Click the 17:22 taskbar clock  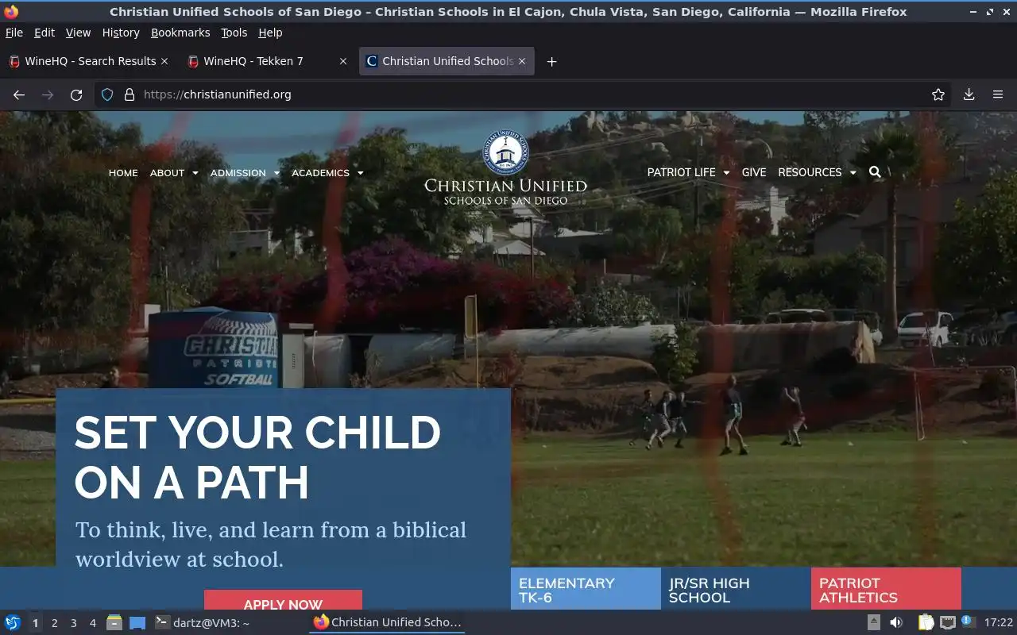pyautogui.click(x=998, y=622)
